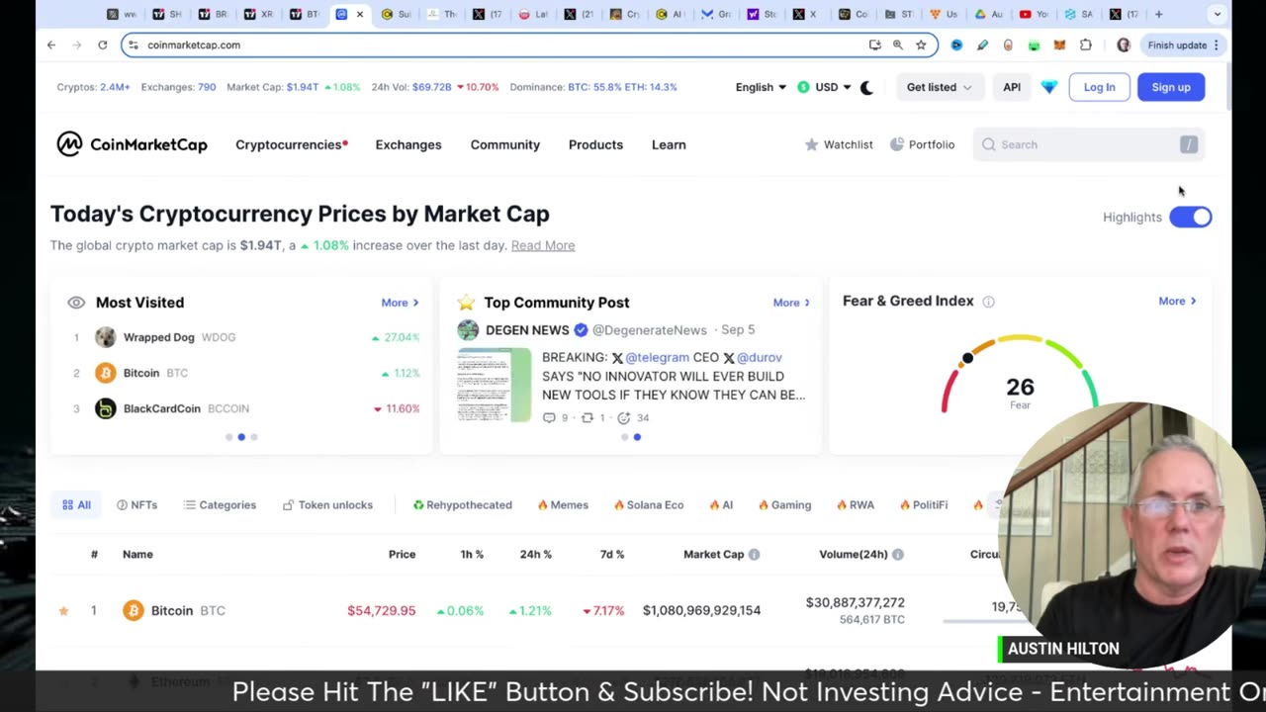Click the BlackCardCoin icon in Most Visited
Viewport: 1266px width, 712px height.
point(105,408)
